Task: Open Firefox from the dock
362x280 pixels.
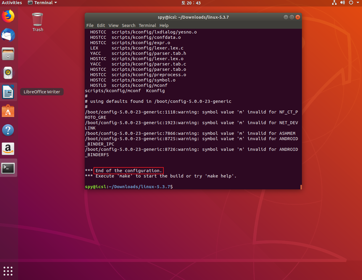Action: tap(8, 16)
